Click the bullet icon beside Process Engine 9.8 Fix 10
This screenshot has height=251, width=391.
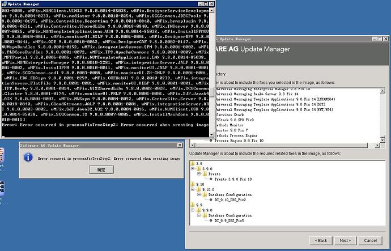tap(211, 141)
